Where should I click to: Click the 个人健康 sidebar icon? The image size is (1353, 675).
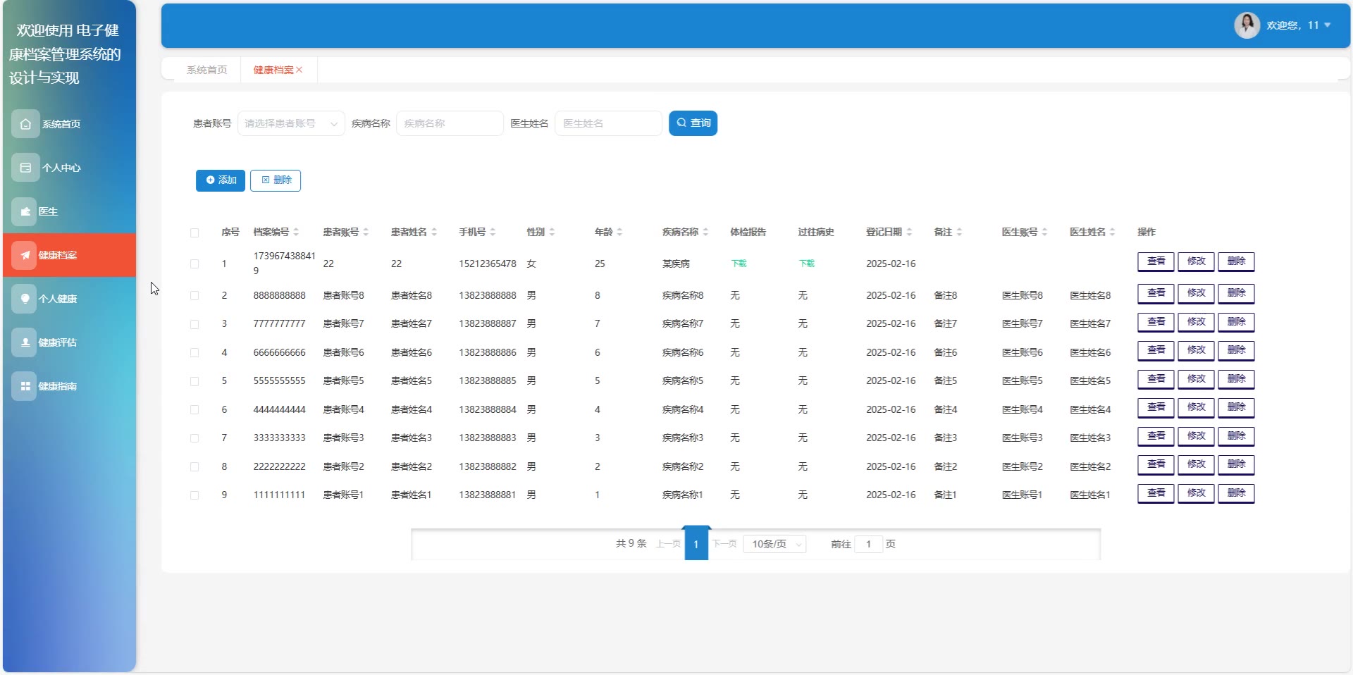(24, 299)
